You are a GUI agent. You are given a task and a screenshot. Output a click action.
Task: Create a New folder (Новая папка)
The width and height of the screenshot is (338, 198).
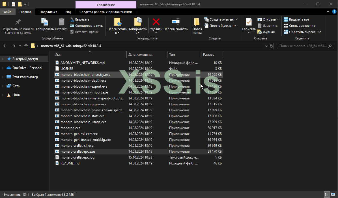coord(197,26)
